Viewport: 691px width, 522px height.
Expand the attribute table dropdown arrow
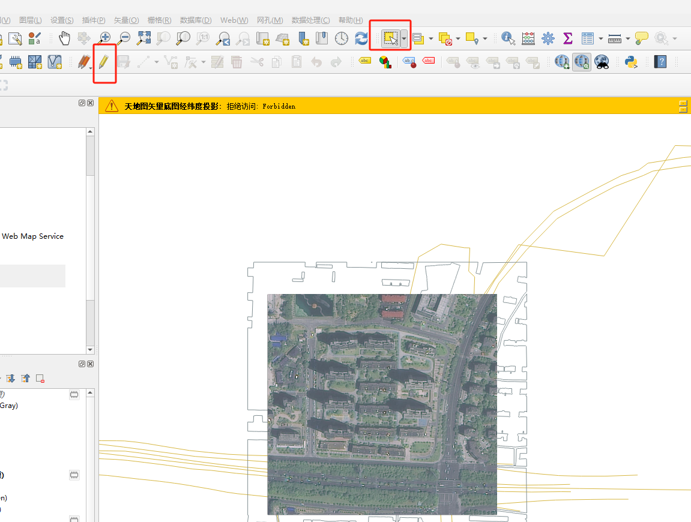click(x=600, y=38)
